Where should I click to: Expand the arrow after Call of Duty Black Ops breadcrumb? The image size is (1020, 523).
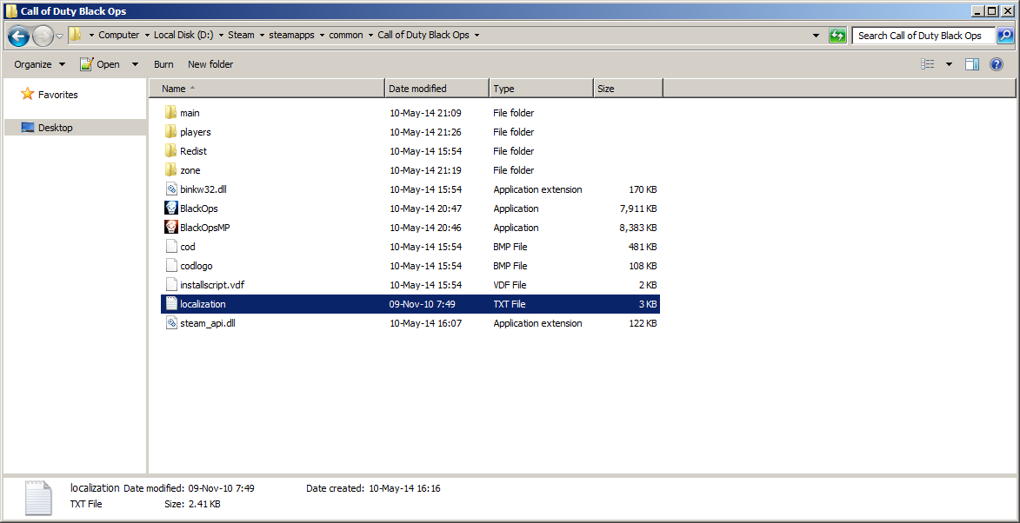point(477,36)
